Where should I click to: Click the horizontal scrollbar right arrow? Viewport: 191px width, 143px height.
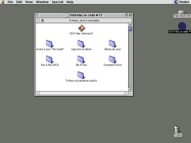point(126,93)
